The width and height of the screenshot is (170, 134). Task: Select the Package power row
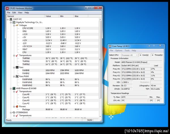60,110
